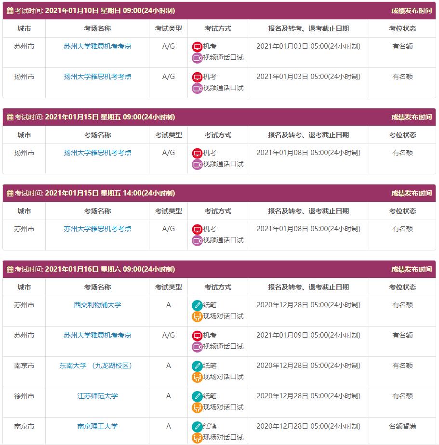439x445 pixels.
Task: Open 苏州大学雅思机考考点 link in 01月10日 session
Action: 97,46
